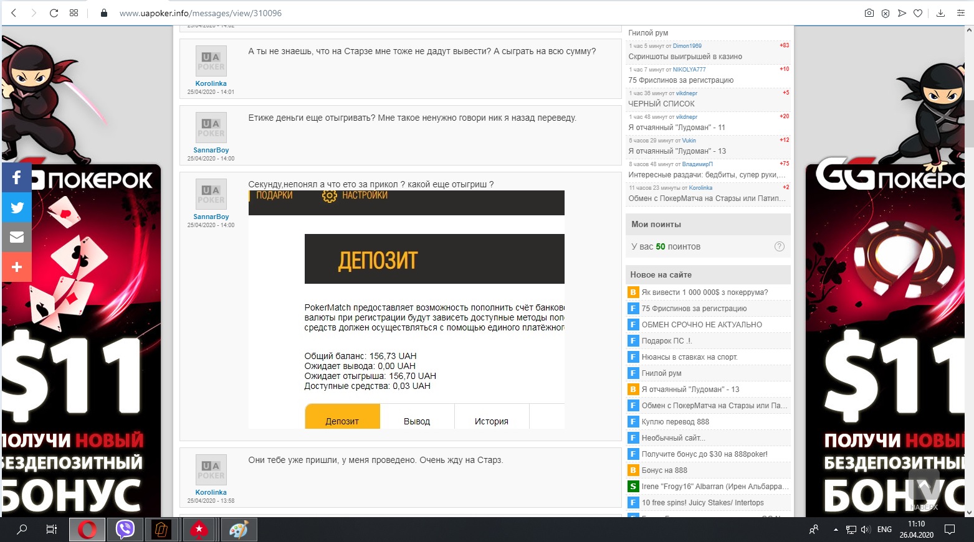The height and width of the screenshot is (542, 974).
Task: Open the orange taskbar application icon
Action: point(162,530)
